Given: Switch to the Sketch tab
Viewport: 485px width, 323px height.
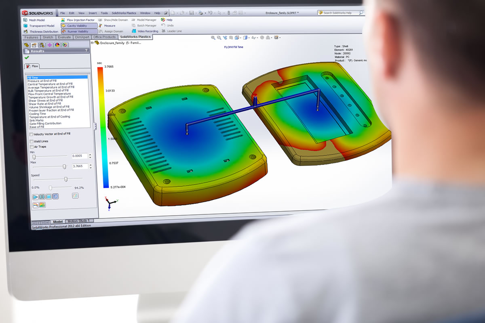Looking at the screenshot, I should [48, 38].
